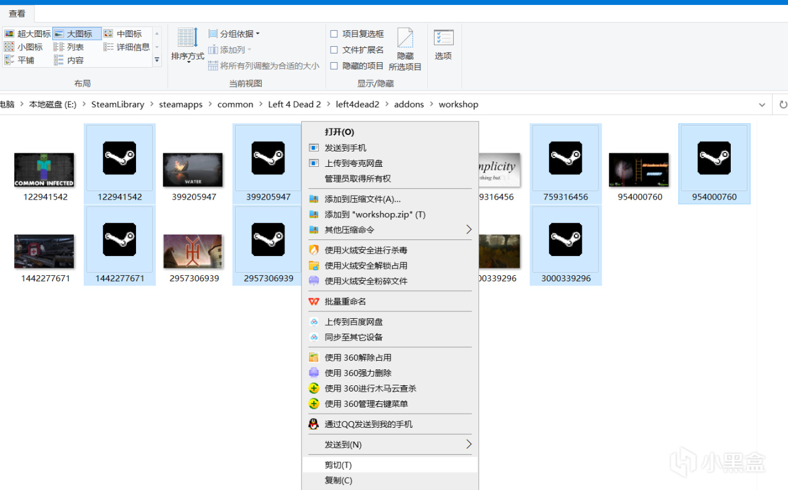Choose 添加到压缩文件(A)... menu entry
Screen dimensions: 788x490
click(390, 199)
